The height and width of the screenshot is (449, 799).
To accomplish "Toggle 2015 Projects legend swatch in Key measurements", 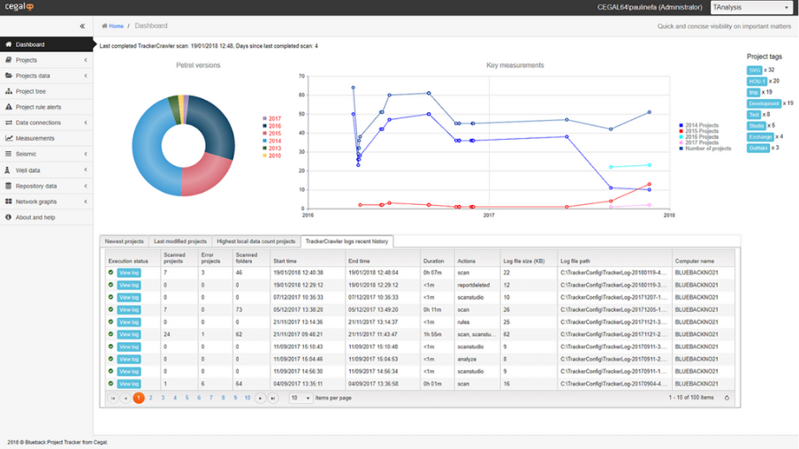I will [681, 132].
